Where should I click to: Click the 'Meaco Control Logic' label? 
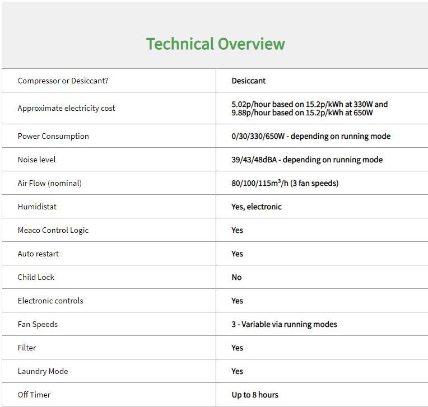click(53, 230)
